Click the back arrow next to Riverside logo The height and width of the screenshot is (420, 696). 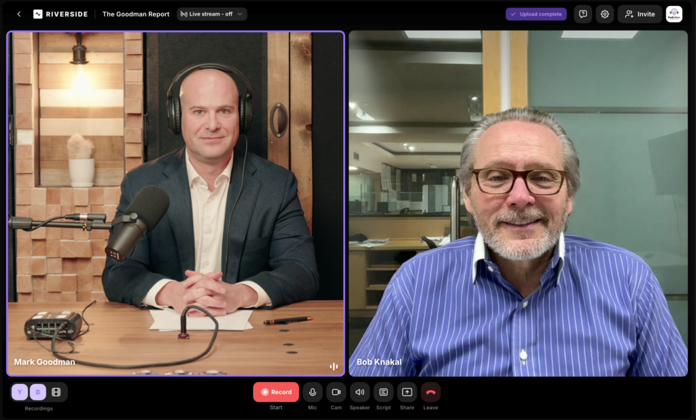[x=18, y=14]
